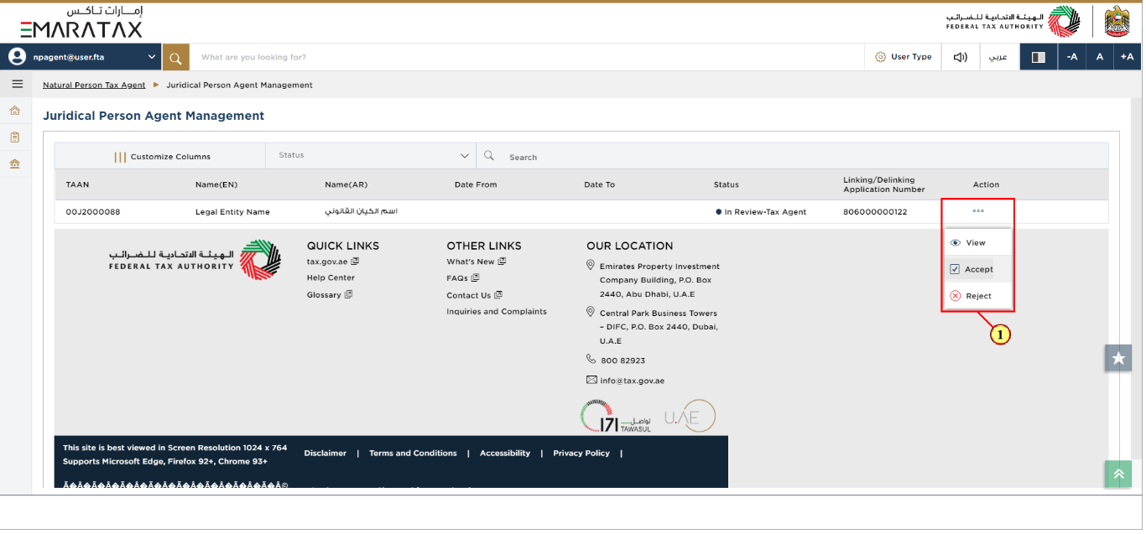
Task: Open the FAQs link
Action: tap(462, 277)
